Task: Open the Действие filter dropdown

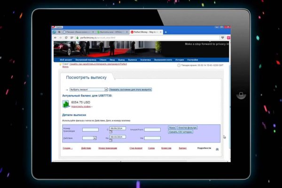Action: (94, 138)
